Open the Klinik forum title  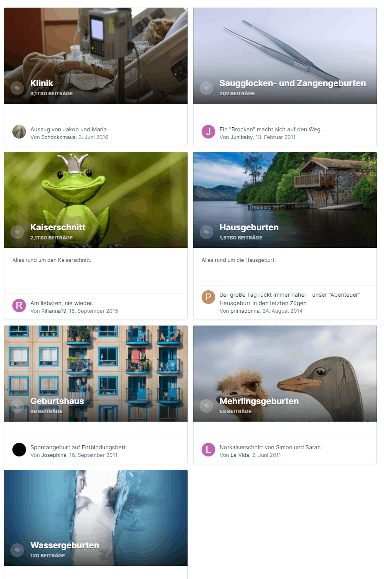[x=42, y=83]
